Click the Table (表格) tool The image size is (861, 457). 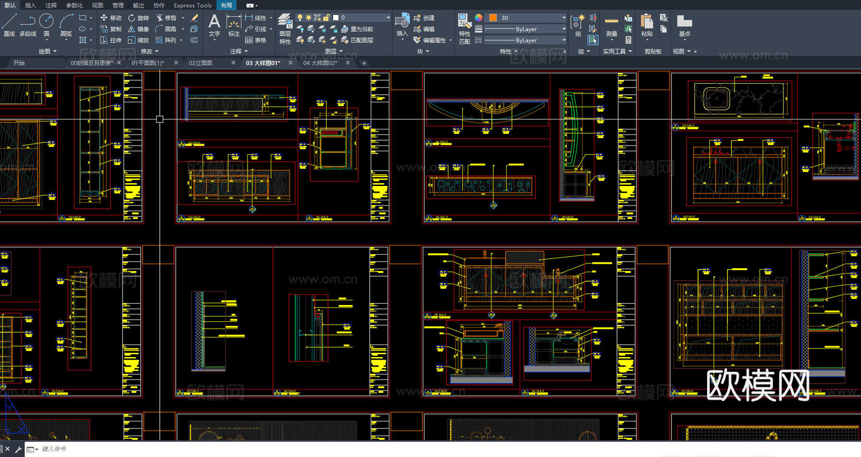tap(255, 41)
